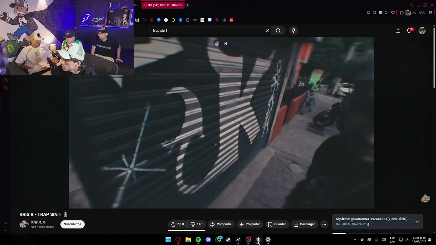Expand the Siguiente mix playlist chevron
The image size is (436, 245).
point(417,222)
